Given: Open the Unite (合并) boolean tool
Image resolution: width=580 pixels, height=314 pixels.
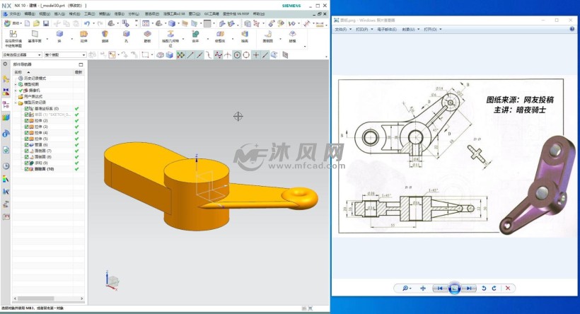Looking at the screenshot, I should [195, 37].
